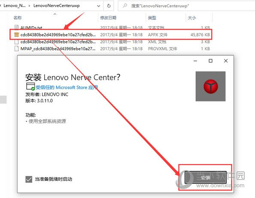Click the 45,876 KB size cell
This screenshot has height=198, width=255.
pos(200,35)
